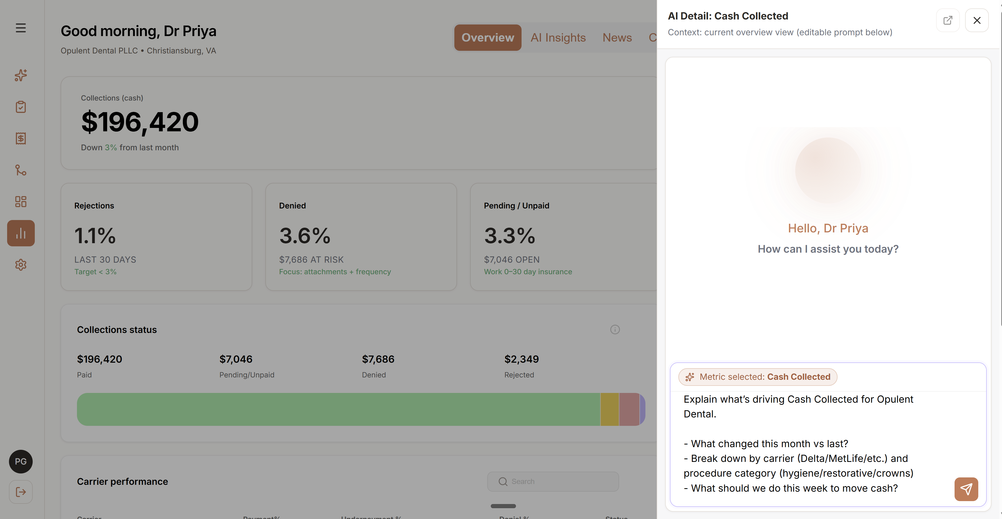Open the AI detail panel in a new window
1002x519 pixels.
pyautogui.click(x=947, y=20)
